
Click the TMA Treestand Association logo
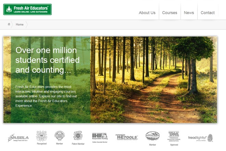tap(174, 136)
